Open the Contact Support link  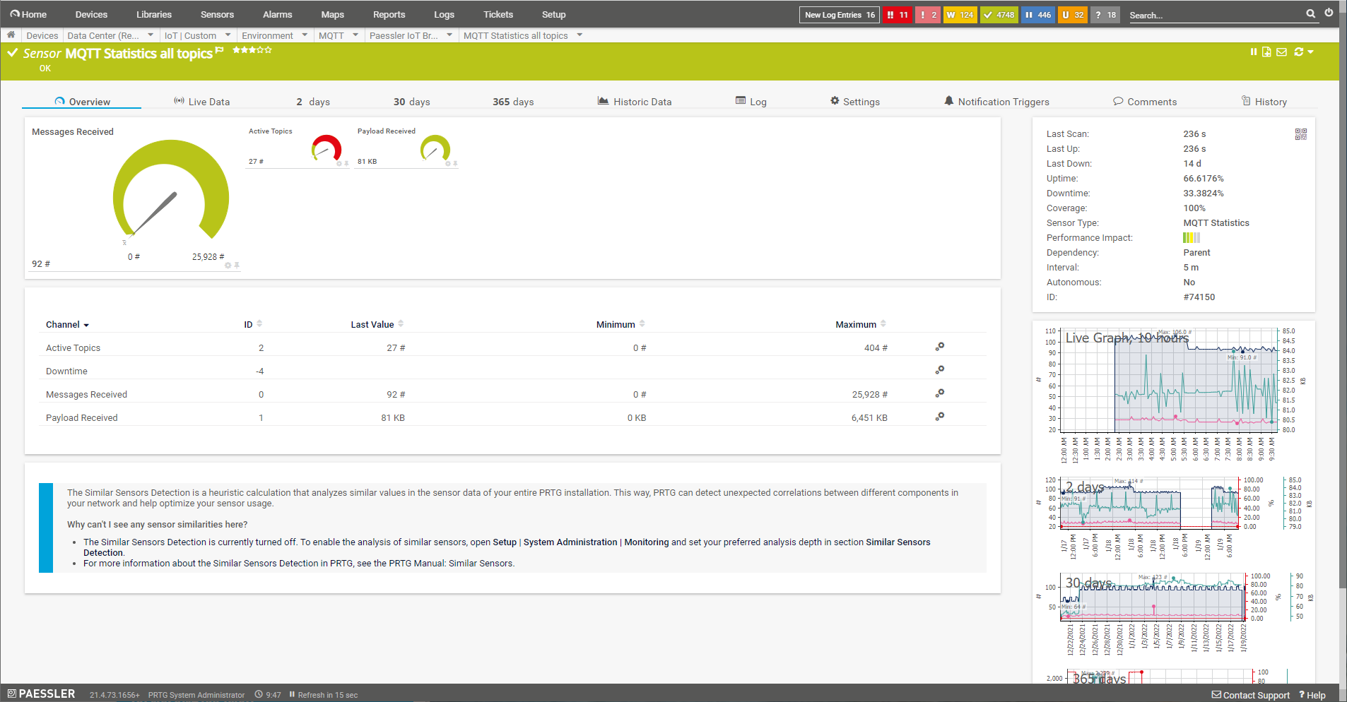(1250, 695)
